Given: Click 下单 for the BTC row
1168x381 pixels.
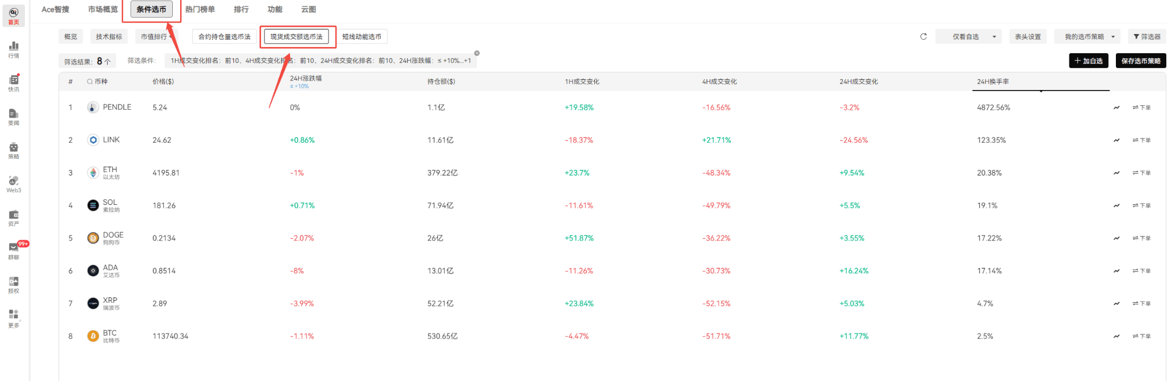Looking at the screenshot, I should coord(1141,336).
